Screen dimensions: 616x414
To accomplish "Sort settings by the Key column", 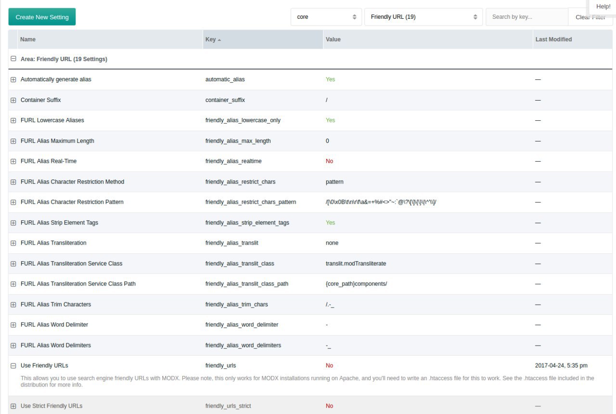I will 262,39.
